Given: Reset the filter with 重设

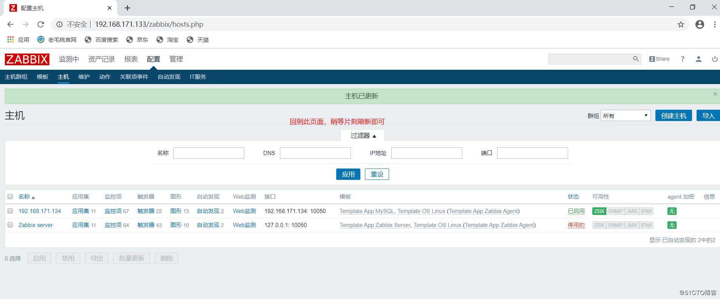Looking at the screenshot, I should 377,174.
